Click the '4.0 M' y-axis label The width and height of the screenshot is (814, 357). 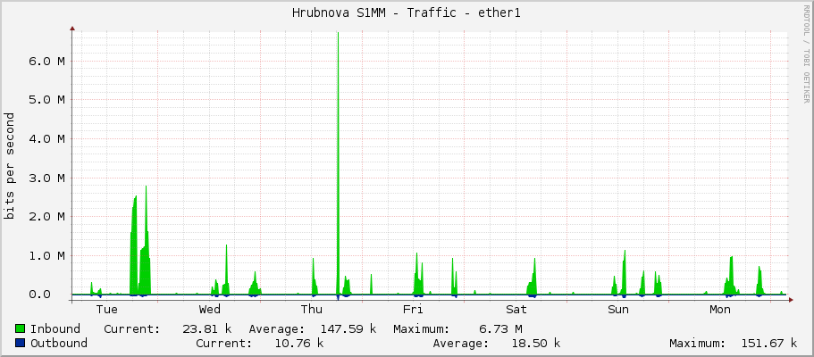coord(46,139)
